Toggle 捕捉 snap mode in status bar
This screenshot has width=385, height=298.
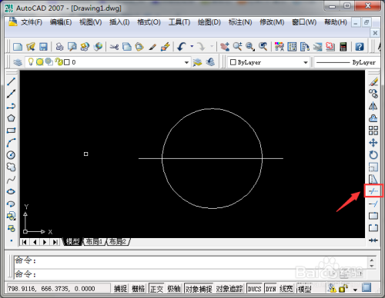[120, 289]
